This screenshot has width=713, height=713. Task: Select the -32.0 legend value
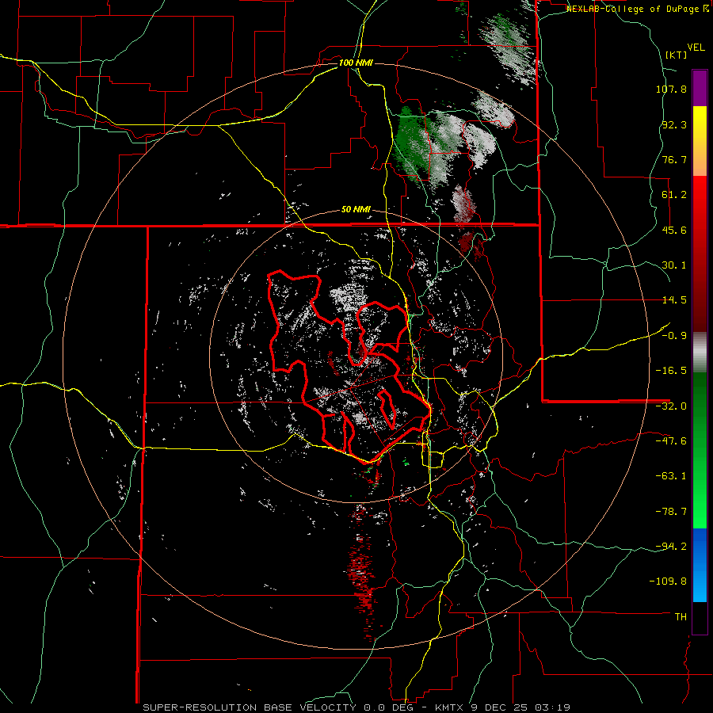671,406
